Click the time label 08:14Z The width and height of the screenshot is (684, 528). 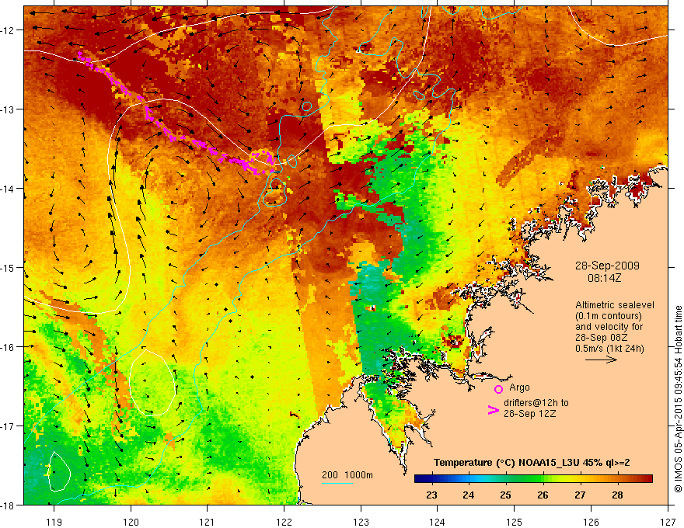tap(604, 278)
